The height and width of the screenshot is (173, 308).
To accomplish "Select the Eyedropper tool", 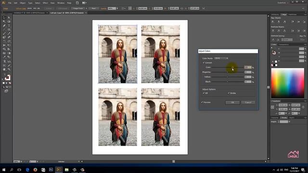I will 4,57.
